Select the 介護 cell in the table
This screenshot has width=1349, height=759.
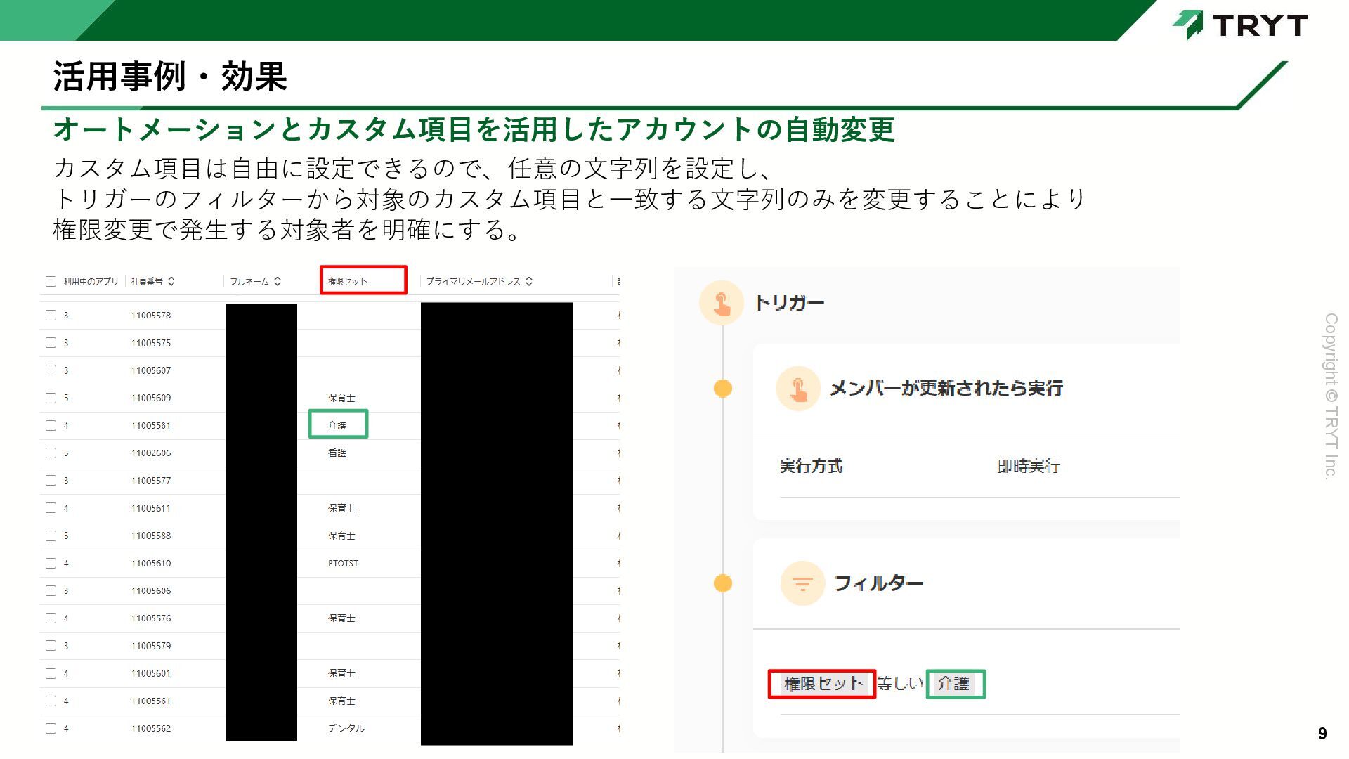pos(338,425)
